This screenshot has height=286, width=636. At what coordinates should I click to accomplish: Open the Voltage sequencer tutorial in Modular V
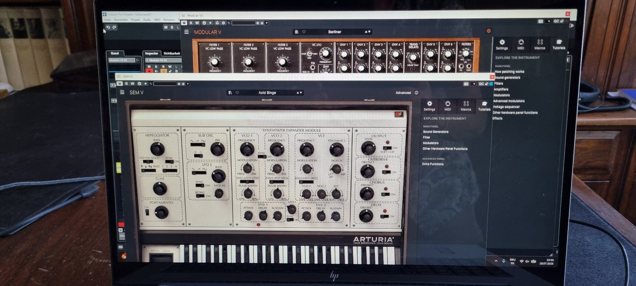click(x=506, y=107)
